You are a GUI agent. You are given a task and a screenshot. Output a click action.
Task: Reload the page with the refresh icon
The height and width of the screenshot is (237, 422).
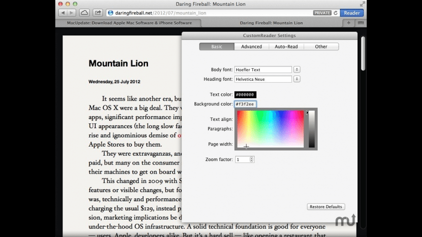pos(335,13)
